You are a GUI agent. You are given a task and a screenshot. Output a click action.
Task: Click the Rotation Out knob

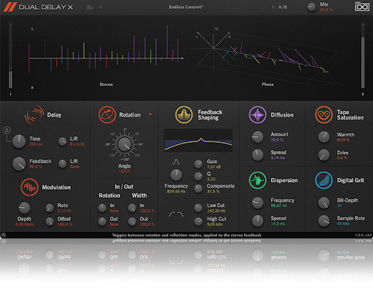(x=102, y=222)
